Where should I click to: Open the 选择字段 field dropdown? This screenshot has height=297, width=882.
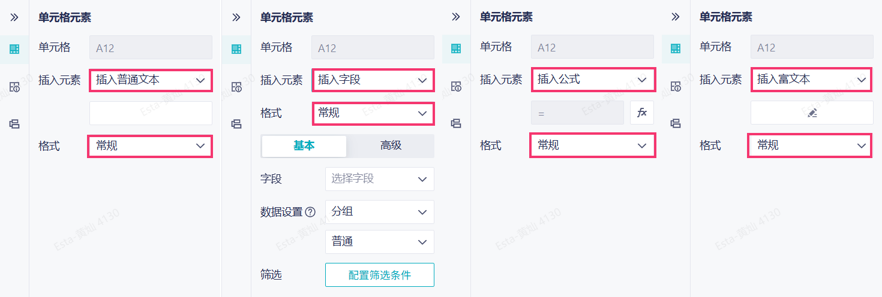[379, 178]
